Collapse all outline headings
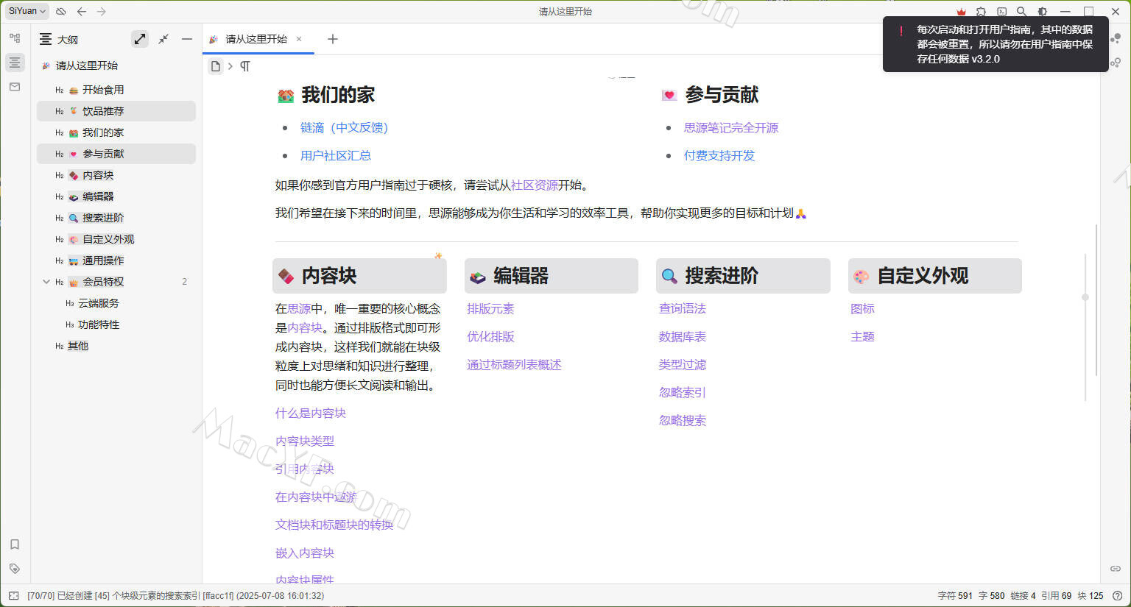 (163, 39)
